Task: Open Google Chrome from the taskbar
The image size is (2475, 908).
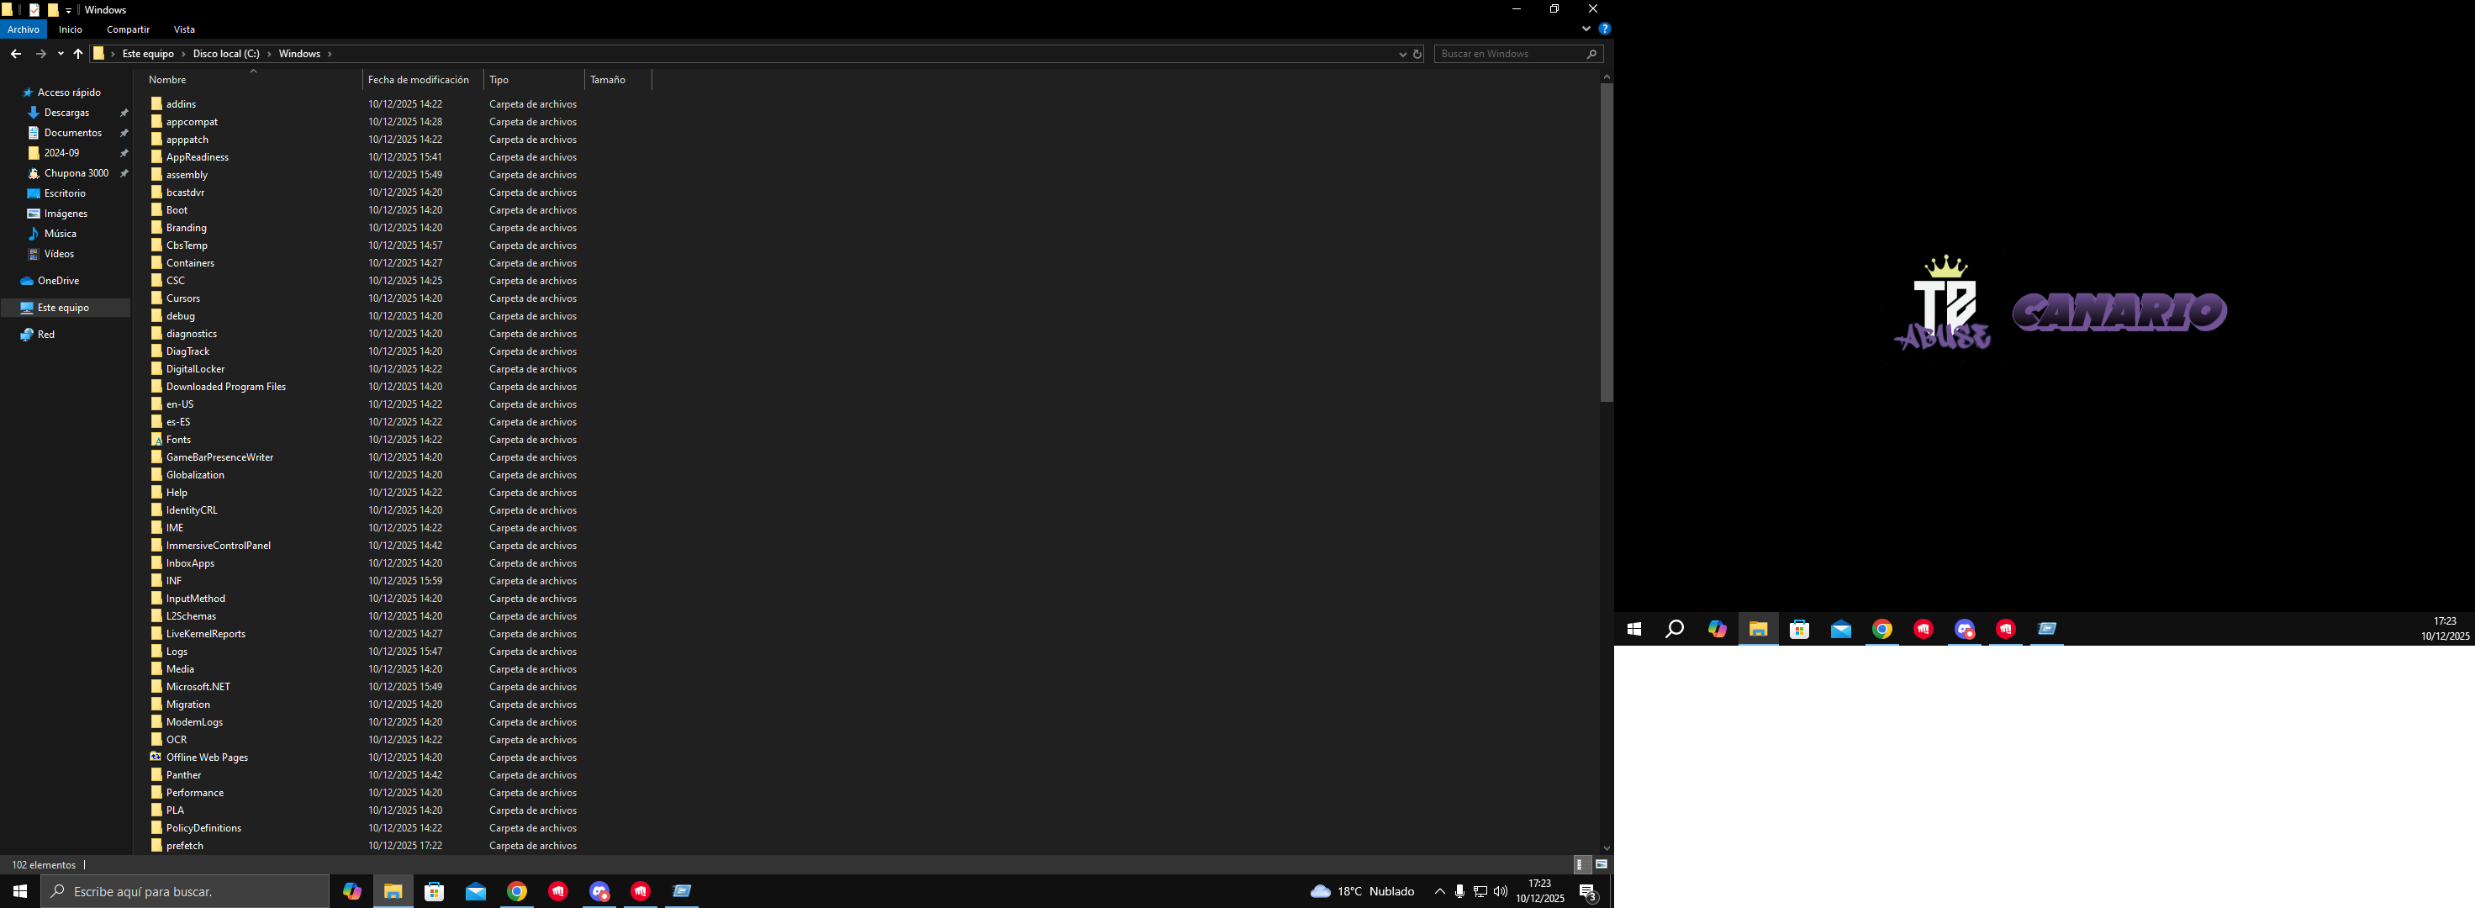Action: tap(517, 892)
